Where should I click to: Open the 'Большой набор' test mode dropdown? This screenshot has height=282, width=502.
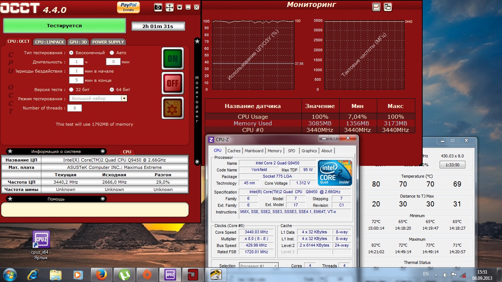[98, 98]
